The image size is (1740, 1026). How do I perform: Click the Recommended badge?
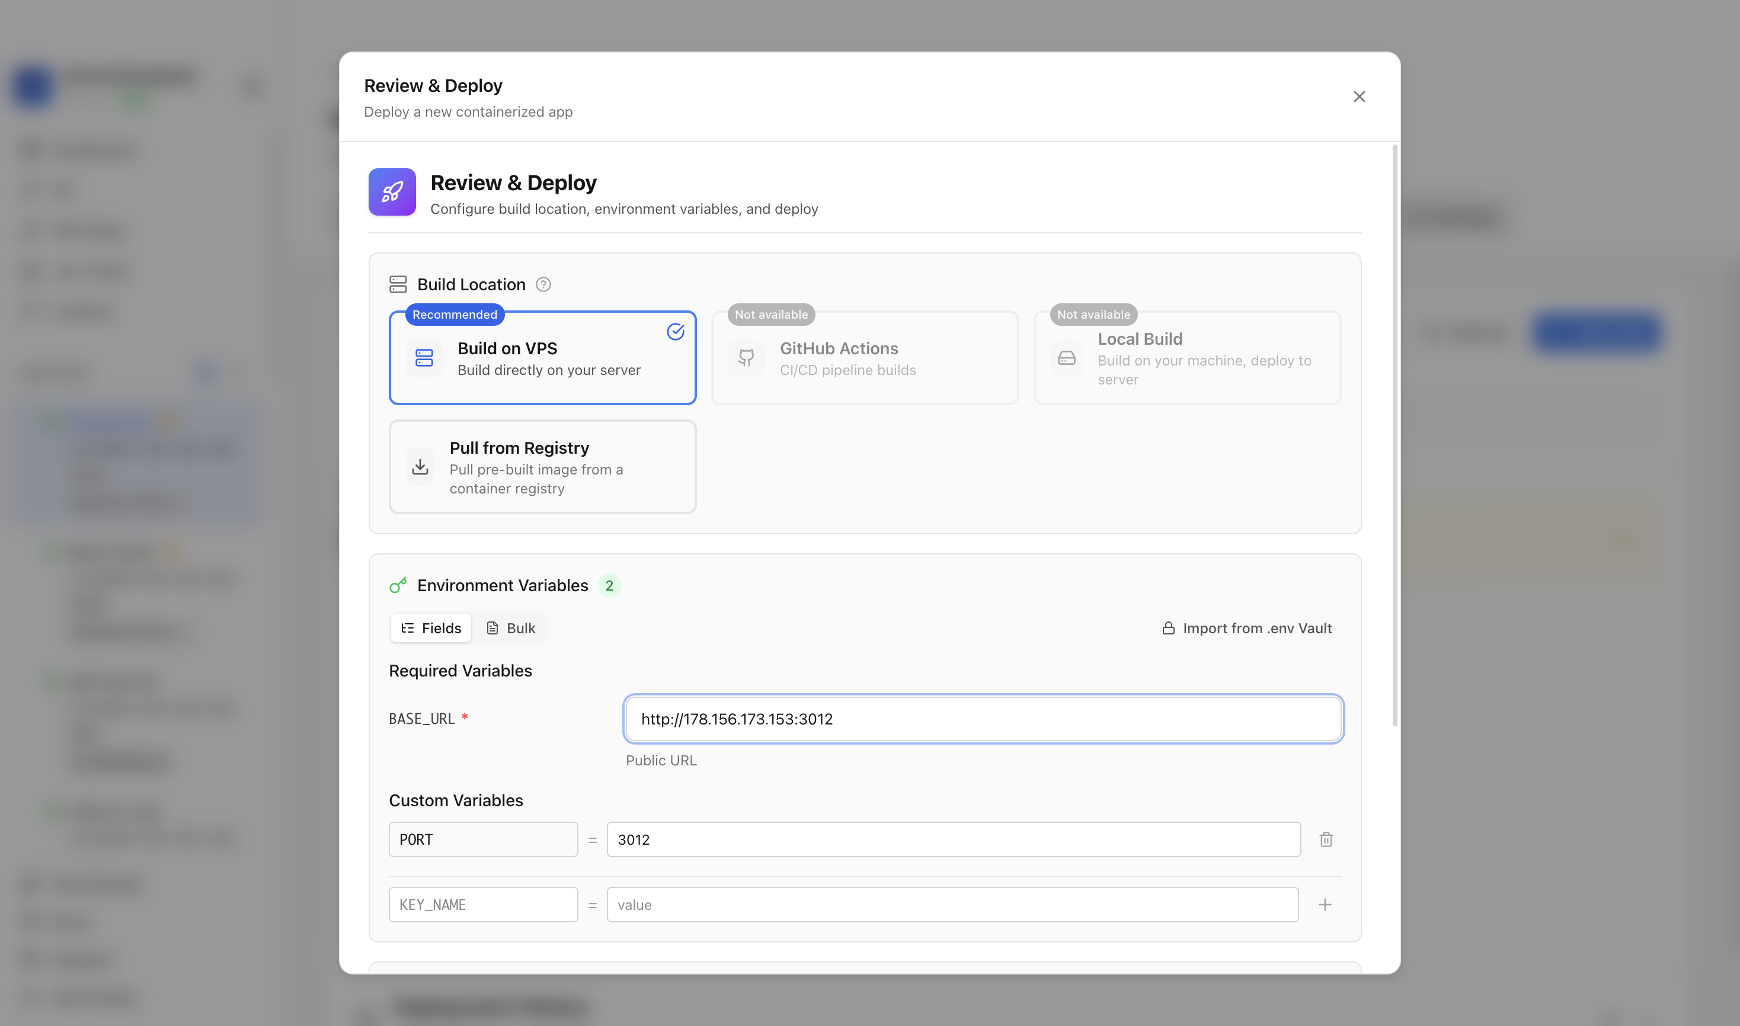[455, 315]
